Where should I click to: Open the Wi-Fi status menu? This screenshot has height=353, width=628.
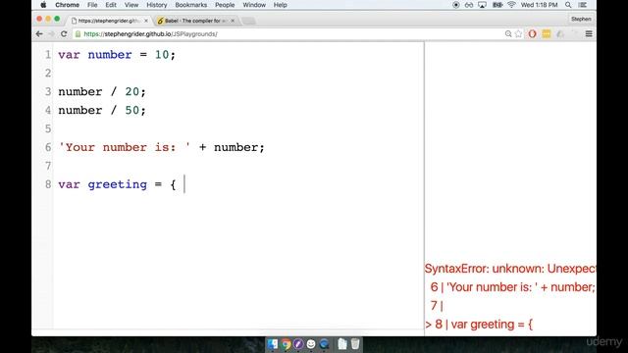[x=511, y=5]
